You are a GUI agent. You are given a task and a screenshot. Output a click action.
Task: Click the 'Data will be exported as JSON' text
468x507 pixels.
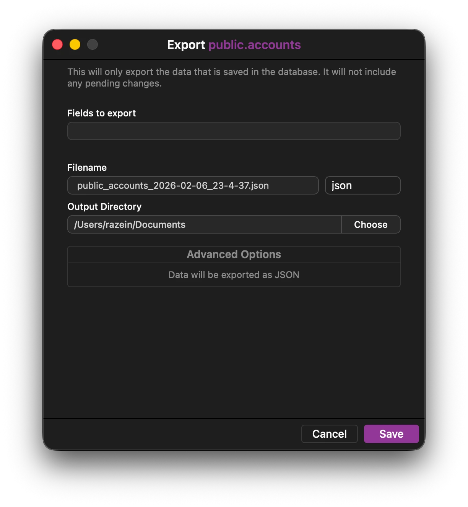(x=234, y=275)
